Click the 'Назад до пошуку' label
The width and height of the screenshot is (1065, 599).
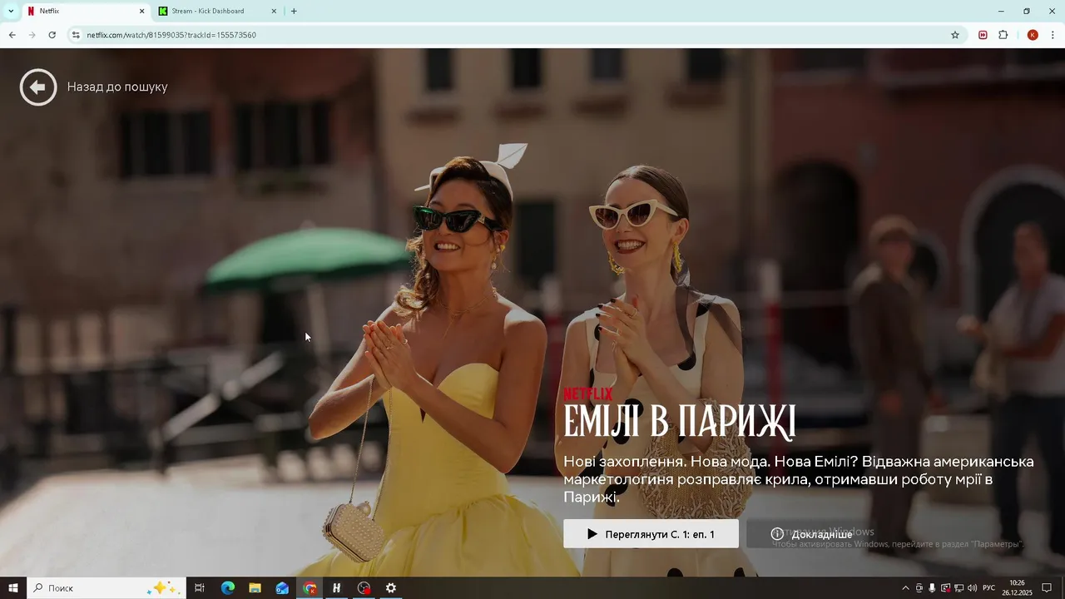tap(117, 87)
